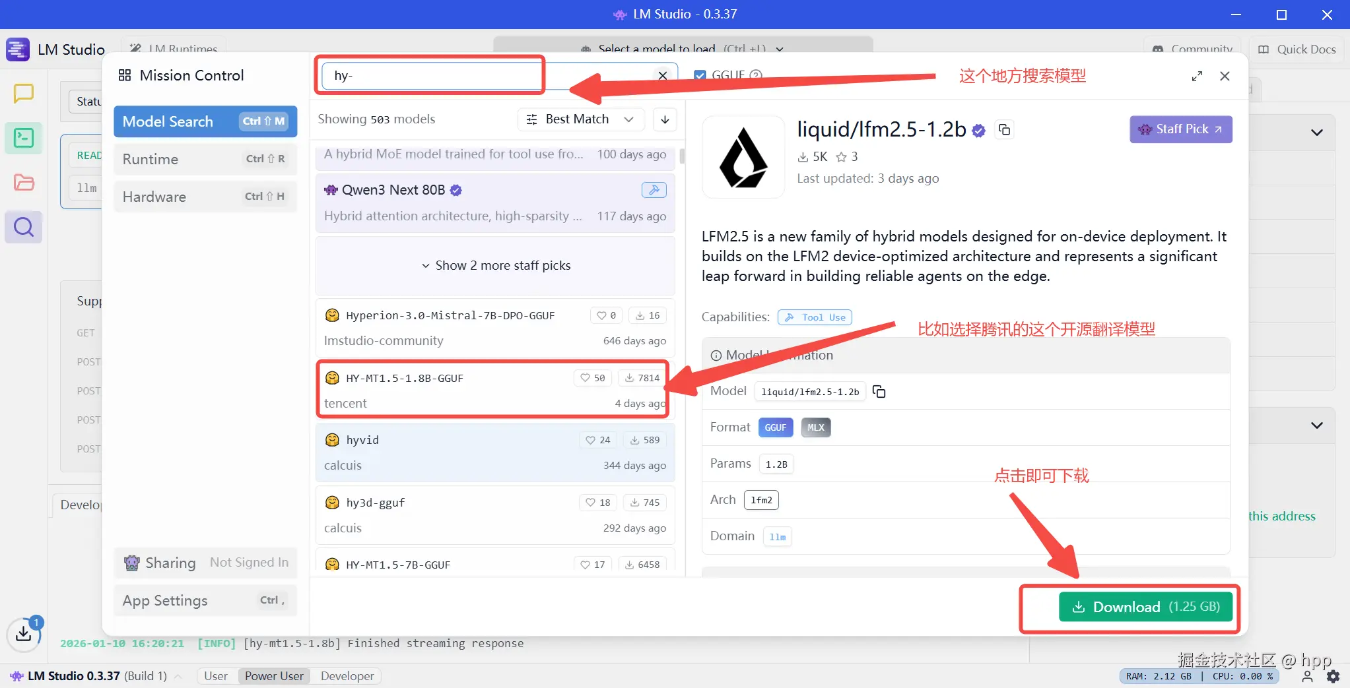1350x688 pixels.
Task: Click the info icon in Model Information header
Action: coord(716,356)
